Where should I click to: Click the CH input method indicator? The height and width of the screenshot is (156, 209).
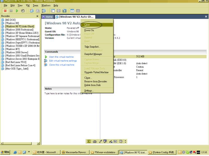pos(89,141)
